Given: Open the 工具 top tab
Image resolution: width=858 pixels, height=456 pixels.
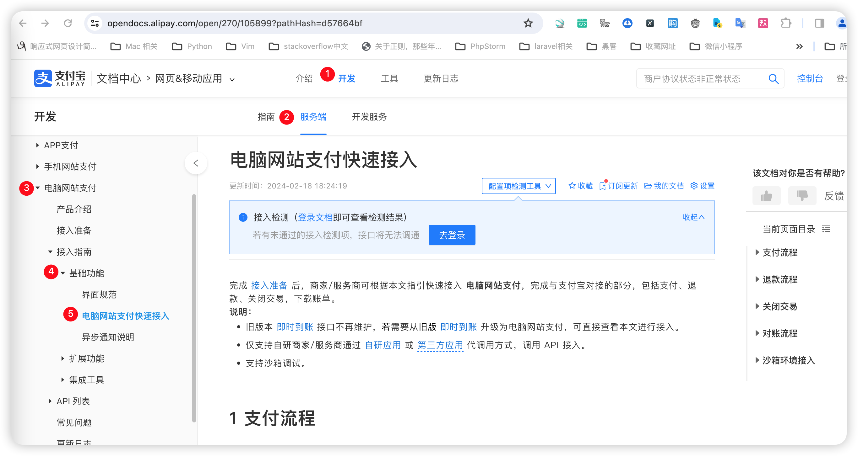Looking at the screenshot, I should pyautogui.click(x=389, y=79).
